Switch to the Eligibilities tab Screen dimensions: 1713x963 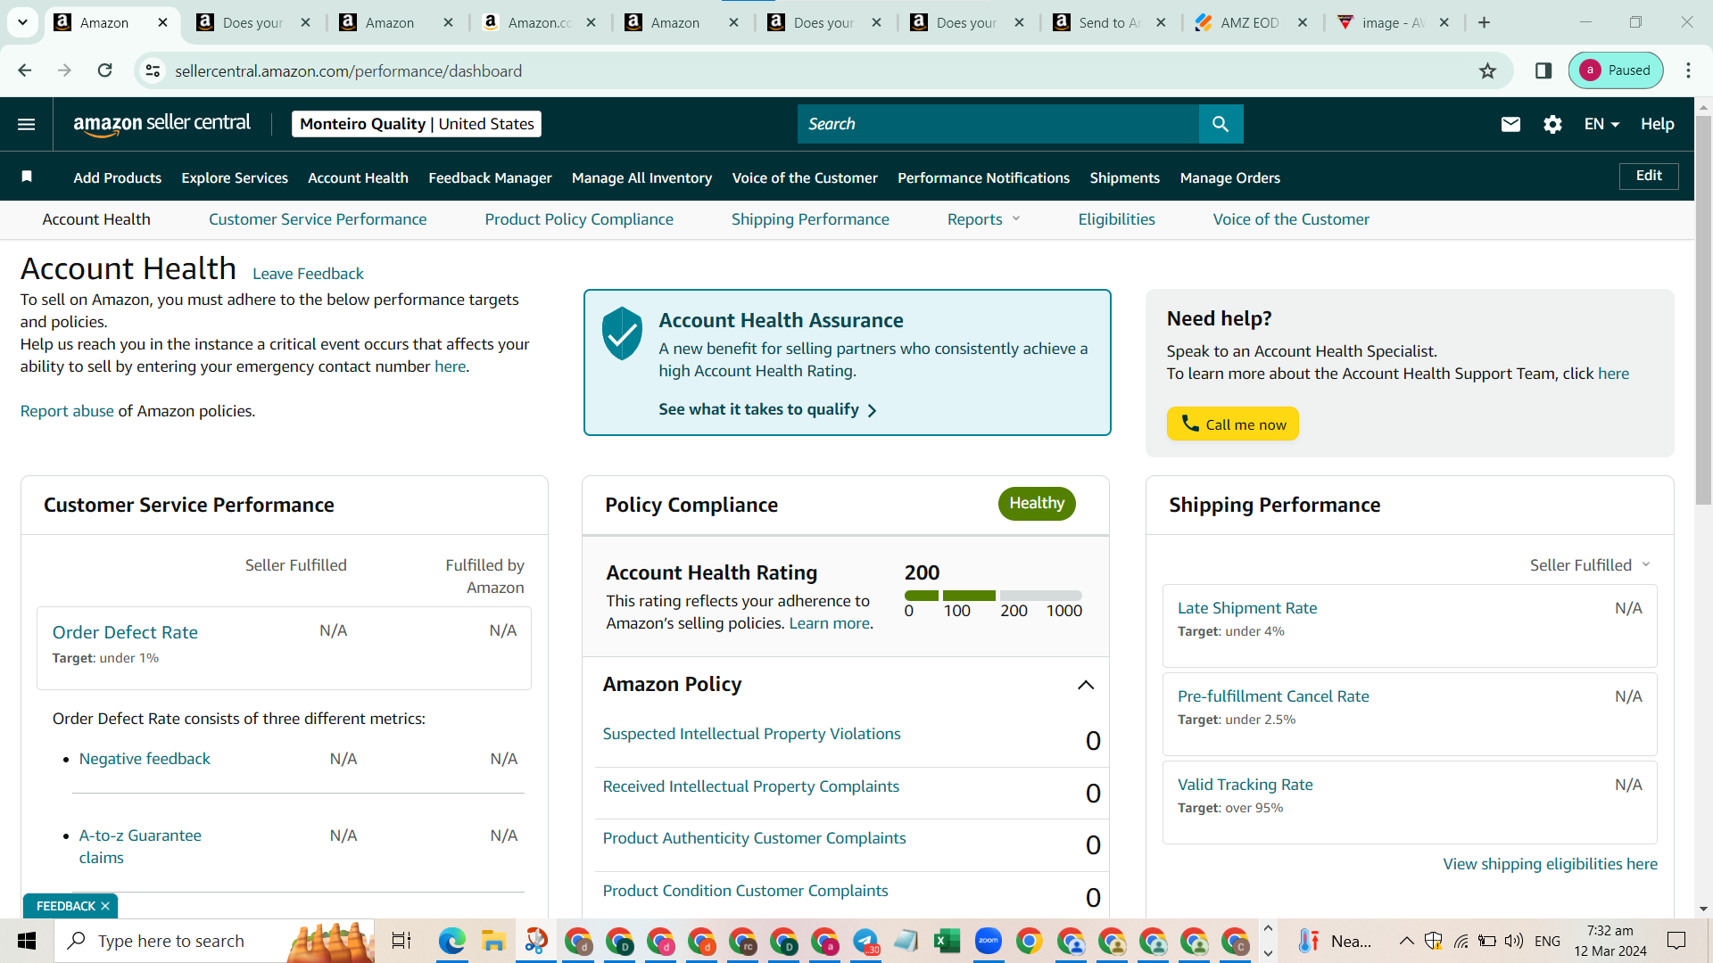[x=1116, y=219]
